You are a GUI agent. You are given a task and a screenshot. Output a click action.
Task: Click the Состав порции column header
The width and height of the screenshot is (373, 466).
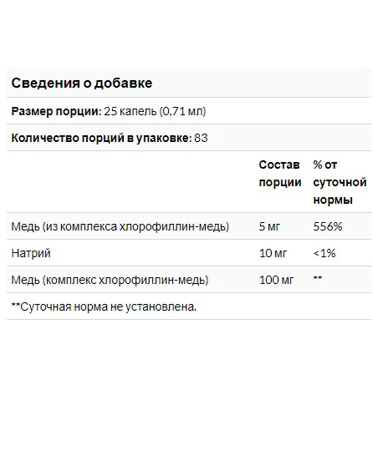(x=280, y=174)
